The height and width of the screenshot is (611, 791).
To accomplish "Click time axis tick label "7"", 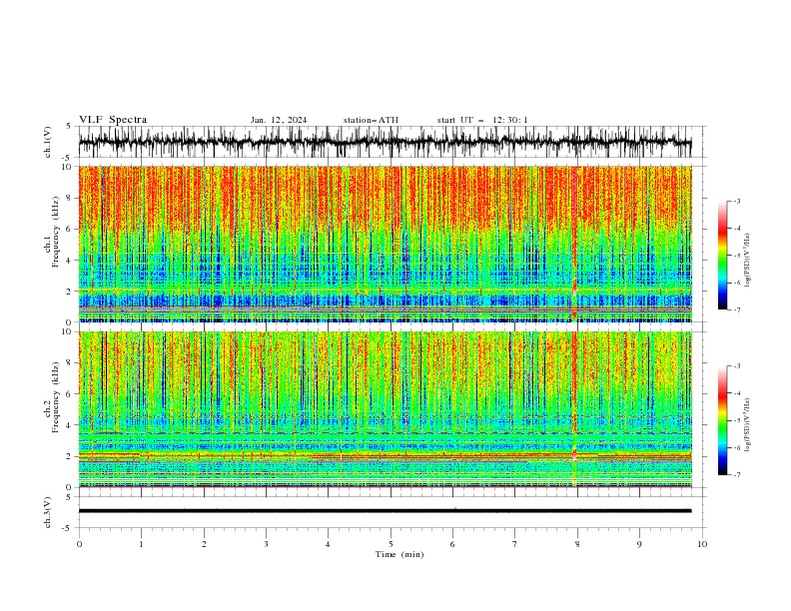I will pos(515,544).
